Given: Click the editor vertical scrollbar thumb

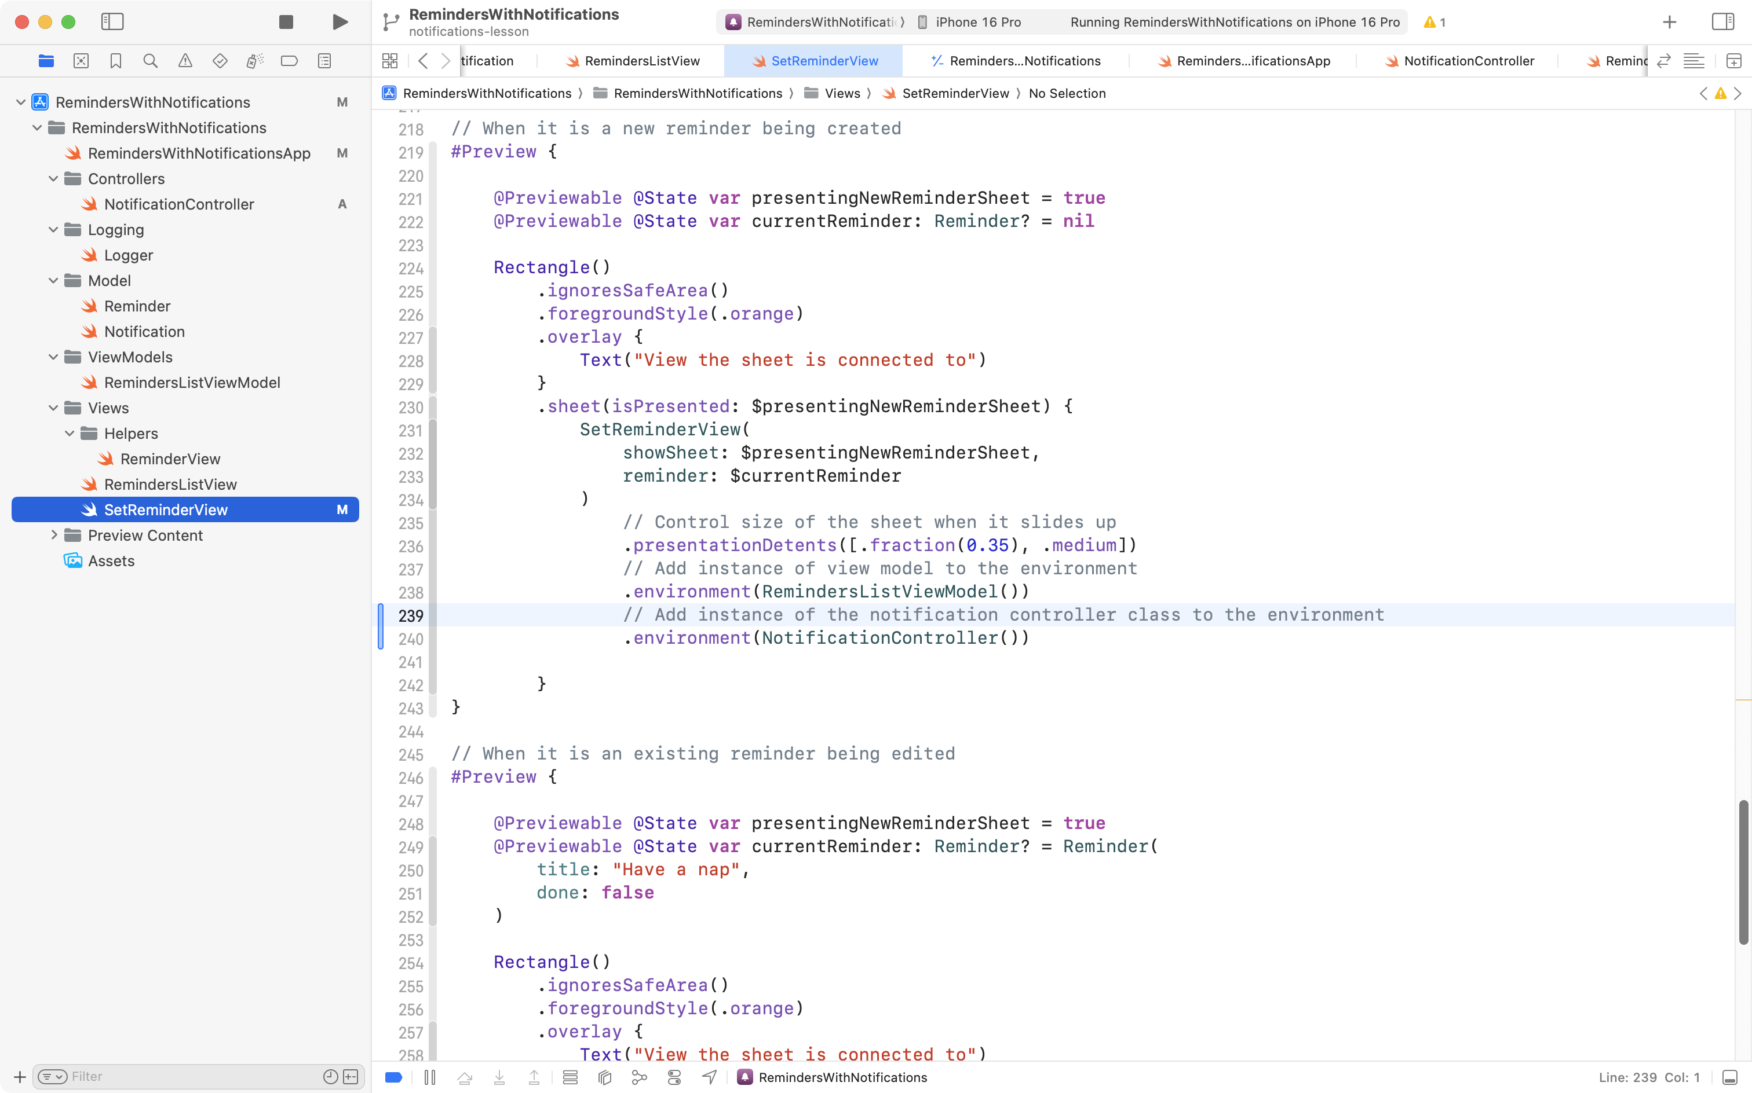Looking at the screenshot, I should pos(1743,871).
